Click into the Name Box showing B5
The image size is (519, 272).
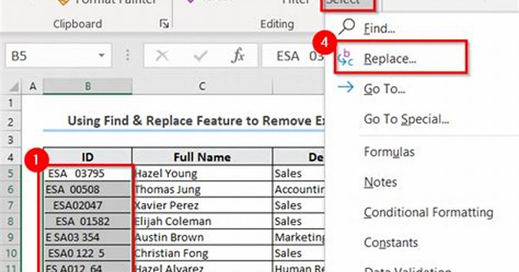click(x=58, y=56)
